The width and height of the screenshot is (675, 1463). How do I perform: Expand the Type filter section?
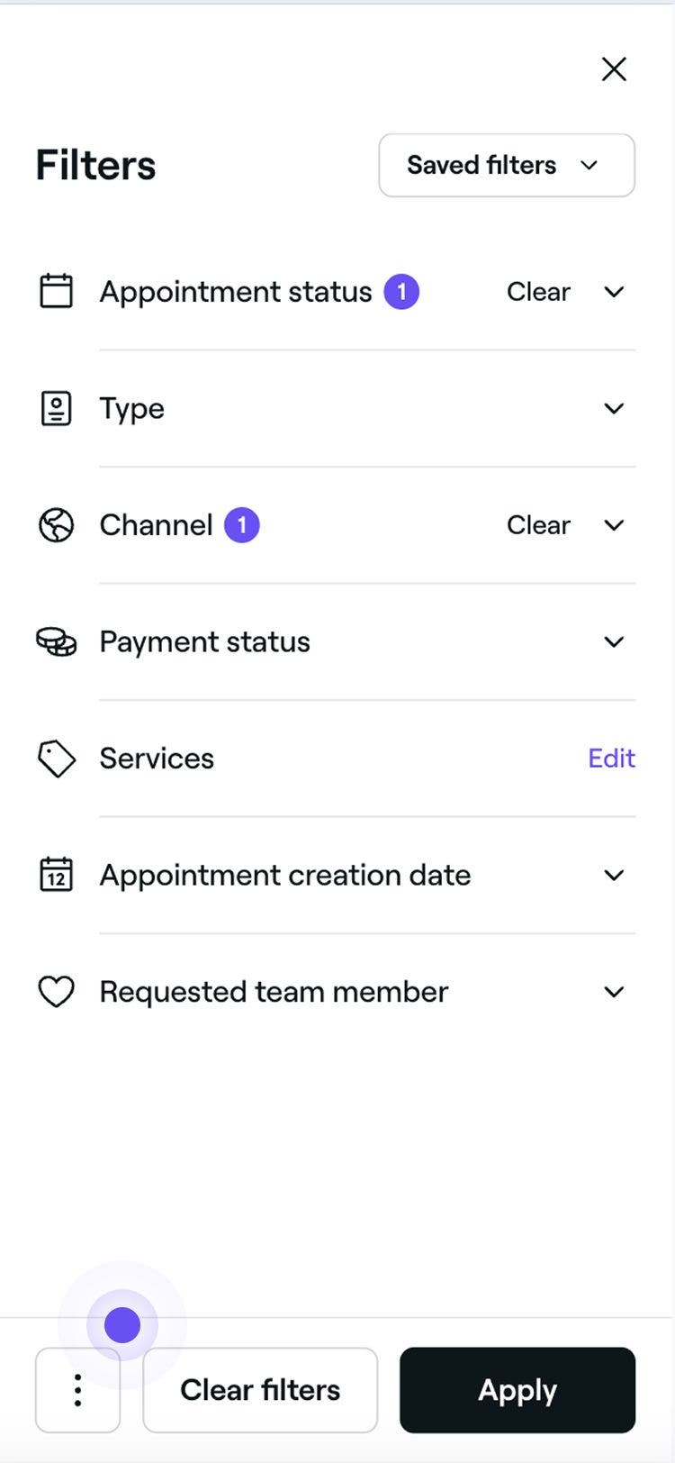pyautogui.click(x=614, y=408)
